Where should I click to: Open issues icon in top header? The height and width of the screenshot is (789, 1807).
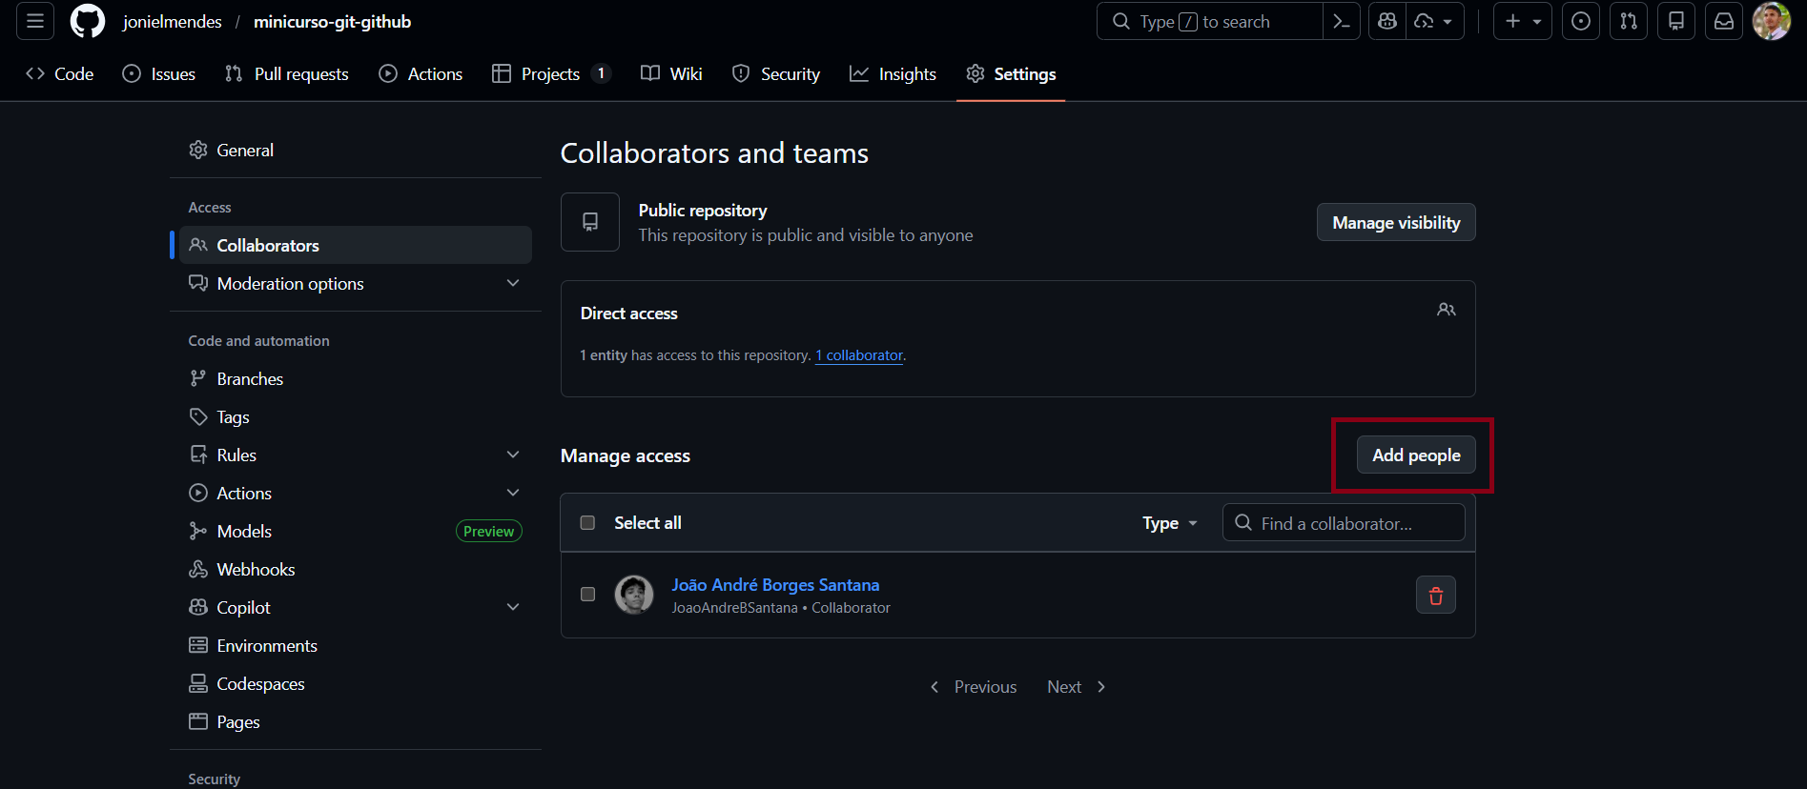coord(1581,21)
